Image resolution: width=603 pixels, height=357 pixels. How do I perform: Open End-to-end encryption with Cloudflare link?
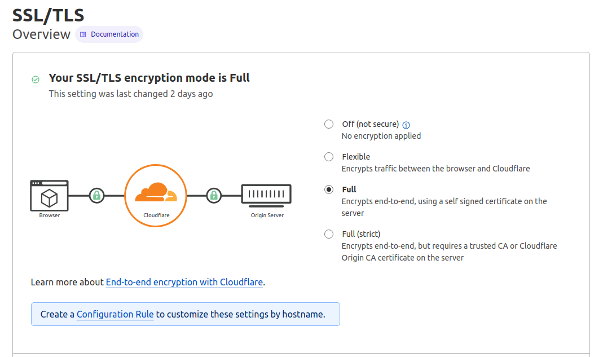(184, 282)
